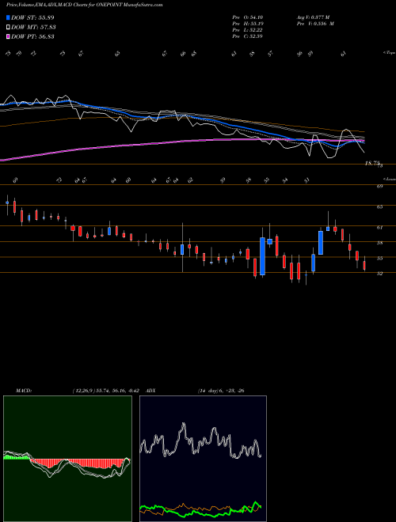396x522 pixels.
Task: Open the ADX indicator chart panel
Action: [203, 459]
